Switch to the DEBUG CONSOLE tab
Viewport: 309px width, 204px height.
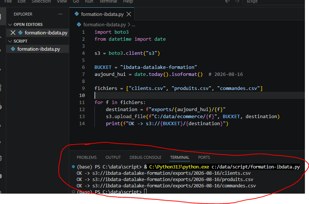pyautogui.click(x=146, y=157)
